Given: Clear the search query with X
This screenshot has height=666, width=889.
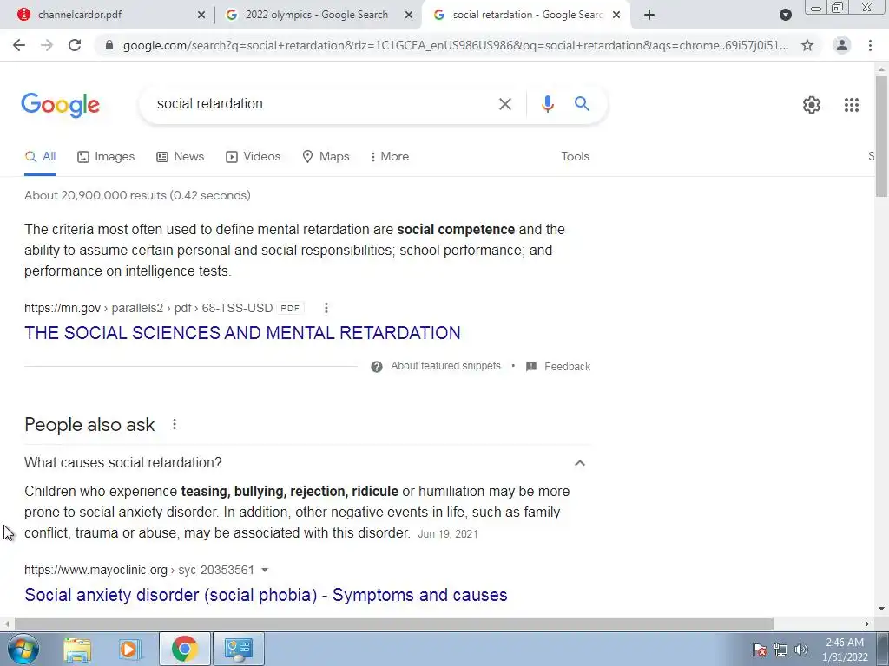Looking at the screenshot, I should point(504,104).
